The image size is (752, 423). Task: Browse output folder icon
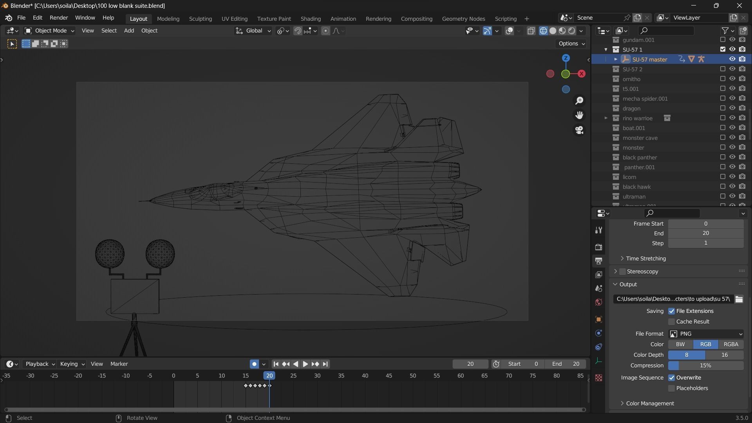pos(739,299)
